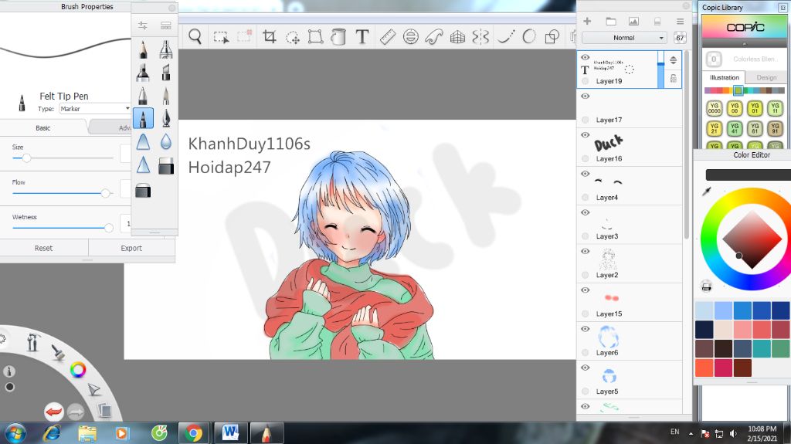Choose the rectangle Select tool
Image resolution: width=791 pixels, height=444 pixels.
(x=221, y=37)
